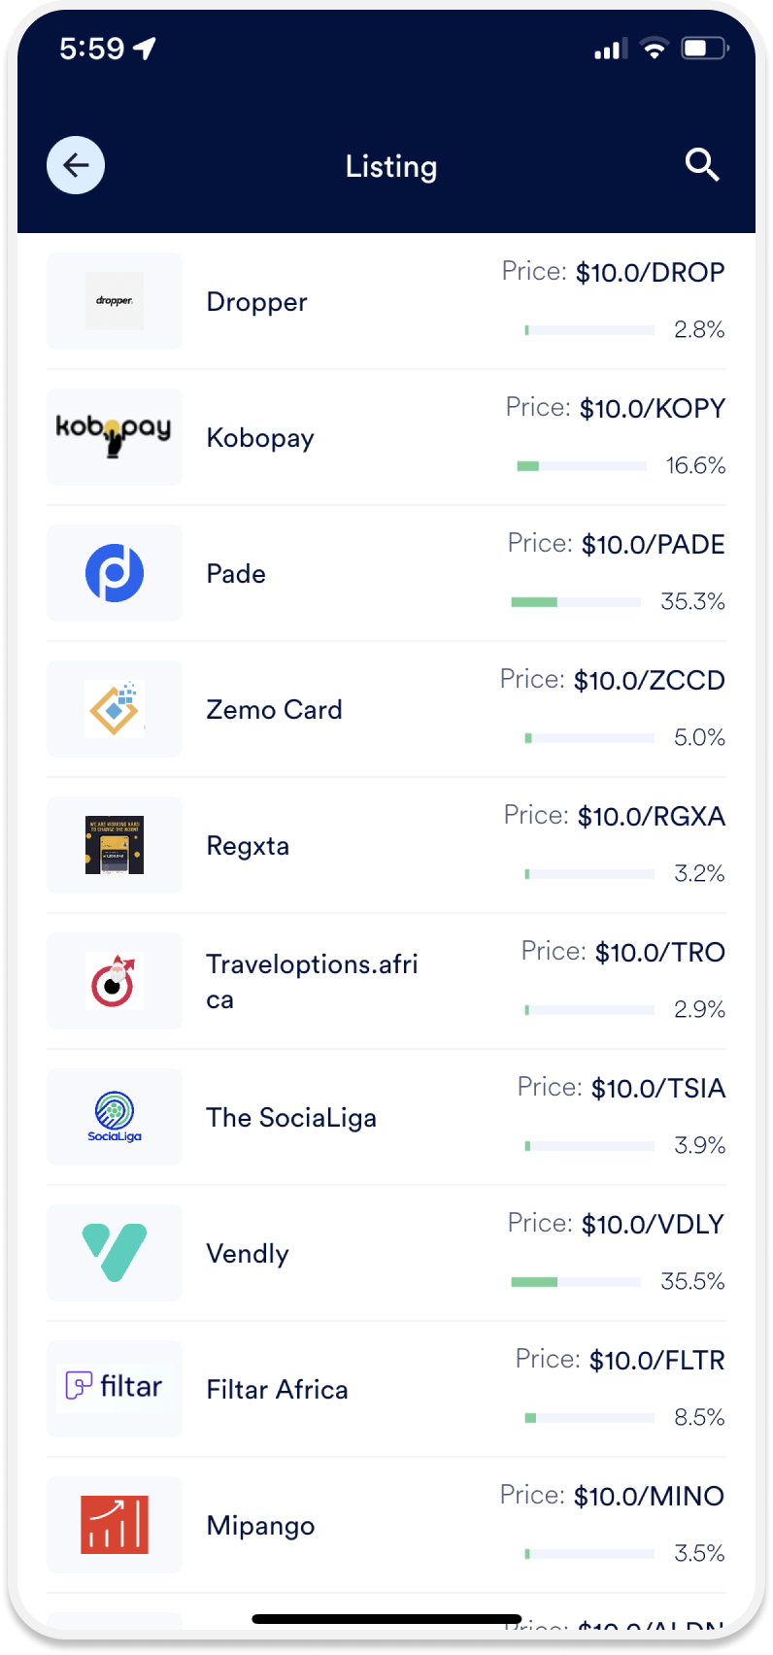The width and height of the screenshot is (773, 1655).
Task: Select the blue Pade logo
Action: [115, 573]
